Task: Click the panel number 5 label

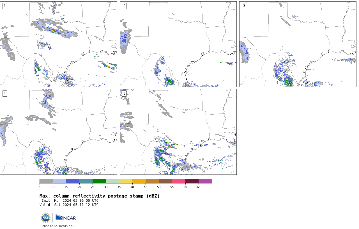Action: (x=124, y=94)
